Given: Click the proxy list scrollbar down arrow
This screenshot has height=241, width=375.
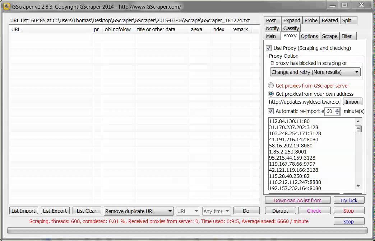Looking at the screenshot, I should [358, 186].
